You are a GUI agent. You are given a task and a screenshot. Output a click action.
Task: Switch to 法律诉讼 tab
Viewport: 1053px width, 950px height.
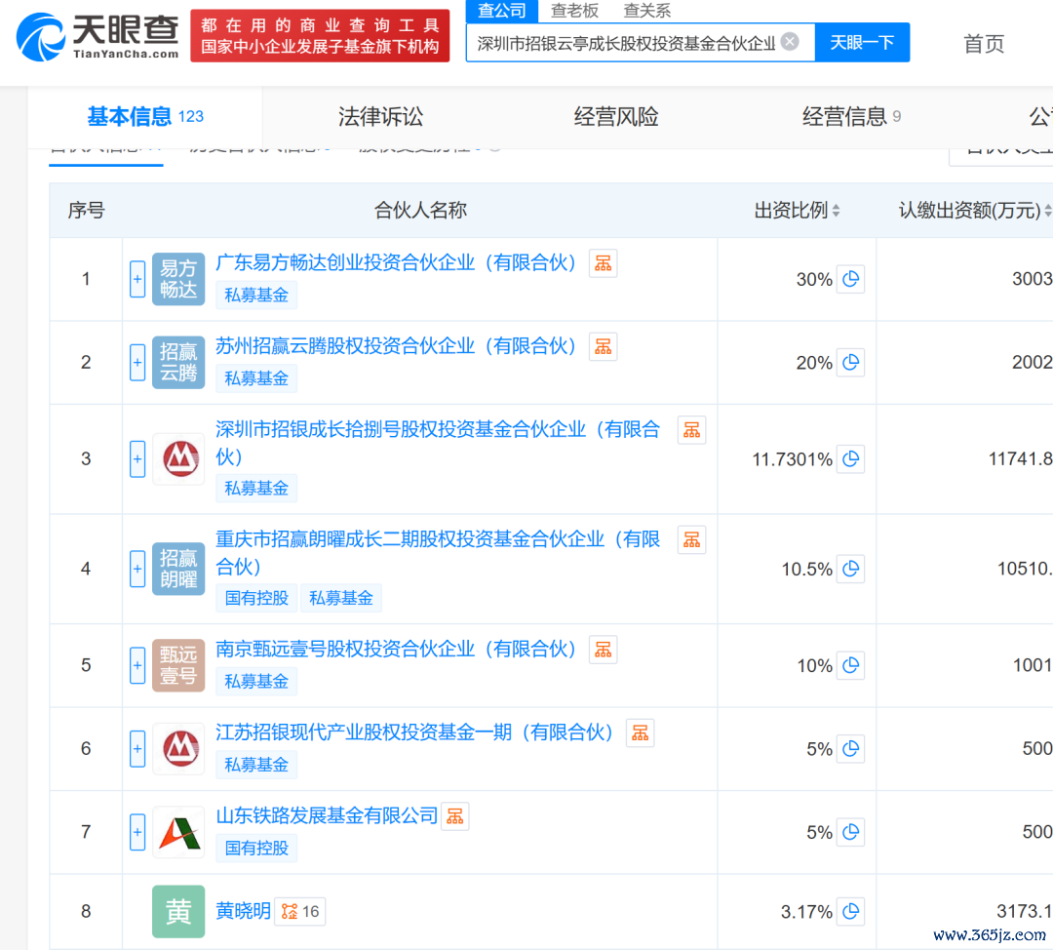point(380,117)
